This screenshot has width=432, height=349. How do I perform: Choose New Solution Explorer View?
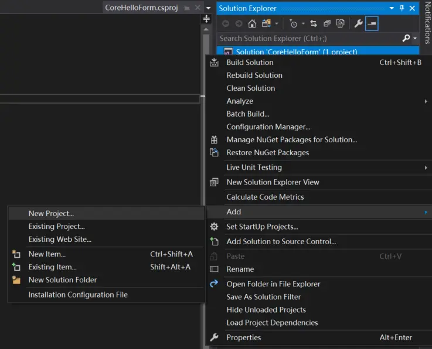click(x=319, y=182)
